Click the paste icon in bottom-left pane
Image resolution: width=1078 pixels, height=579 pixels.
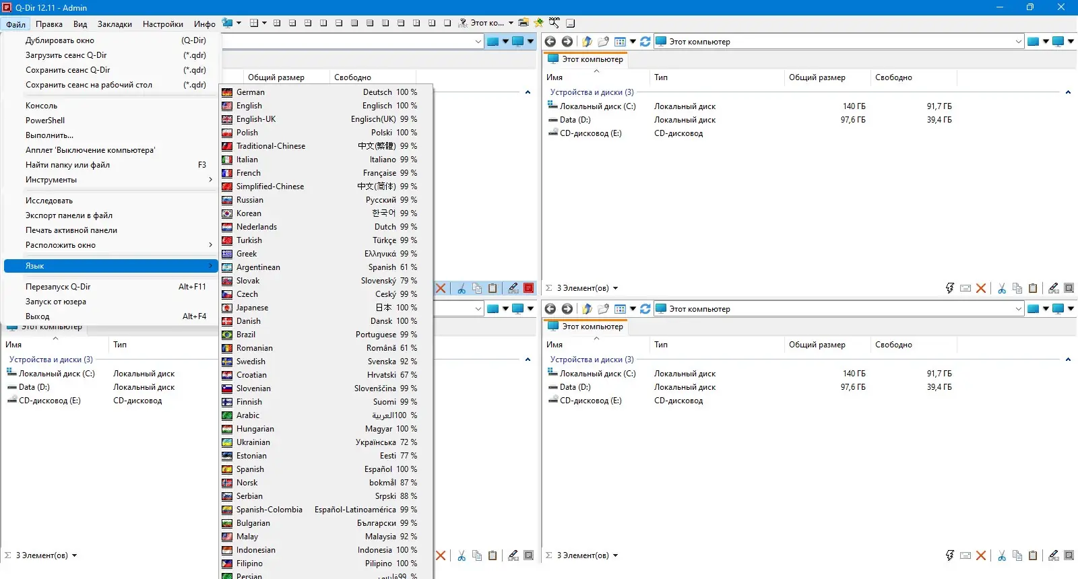[x=493, y=555]
